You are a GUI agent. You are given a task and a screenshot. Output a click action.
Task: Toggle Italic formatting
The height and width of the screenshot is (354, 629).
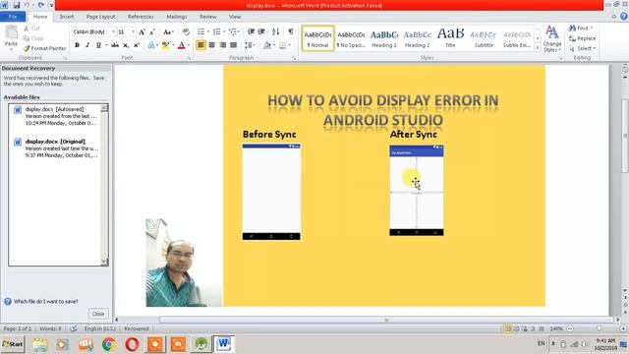(x=87, y=45)
